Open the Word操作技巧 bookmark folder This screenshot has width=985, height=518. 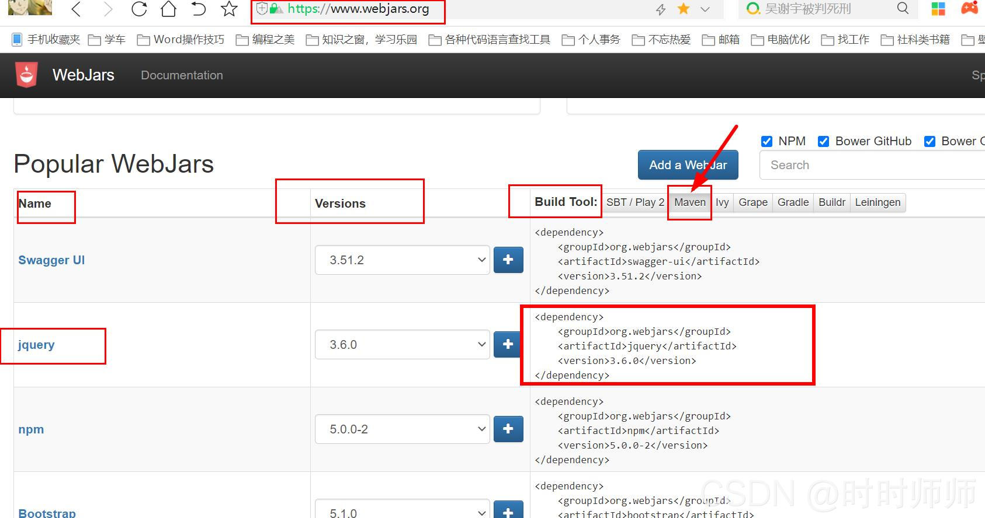pyautogui.click(x=181, y=40)
